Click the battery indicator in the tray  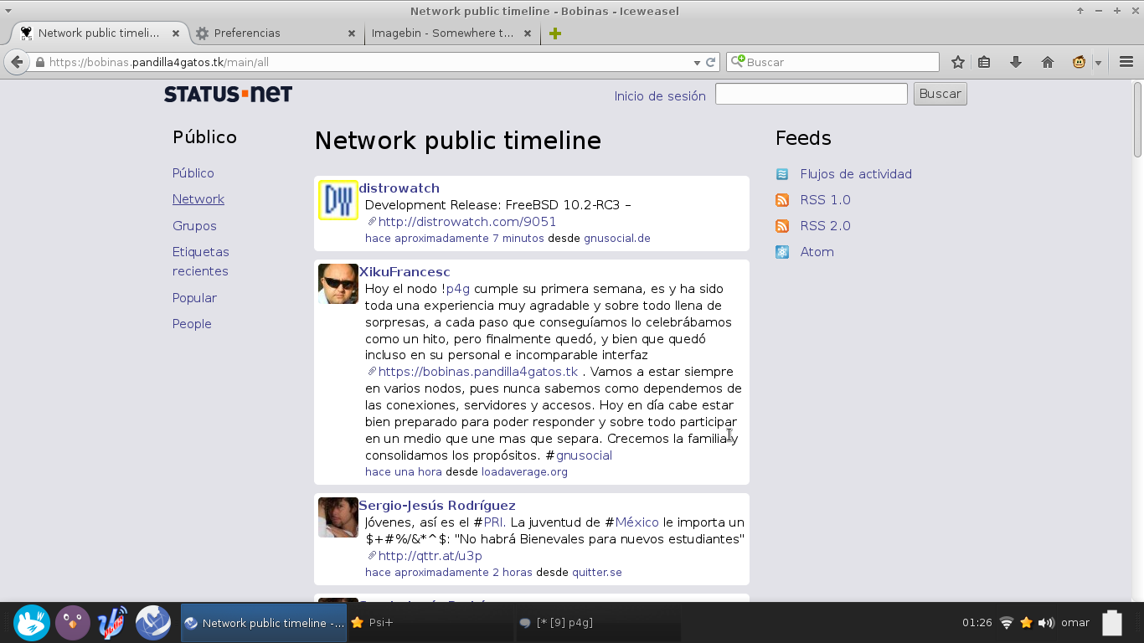(1112, 623)
